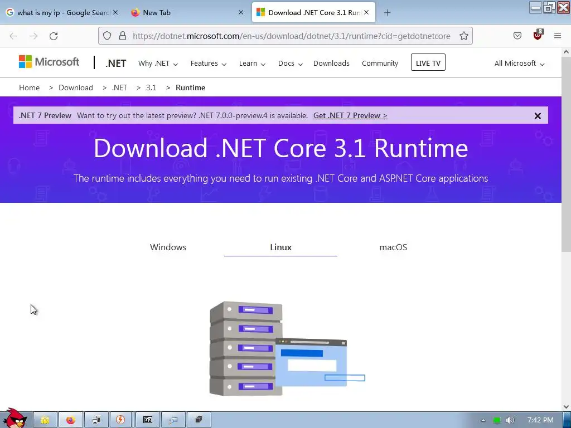This screenshot has width=571, height=428.
Task: Click the page vertical scrollbar thumb
Action: click(x=566, y=155)
